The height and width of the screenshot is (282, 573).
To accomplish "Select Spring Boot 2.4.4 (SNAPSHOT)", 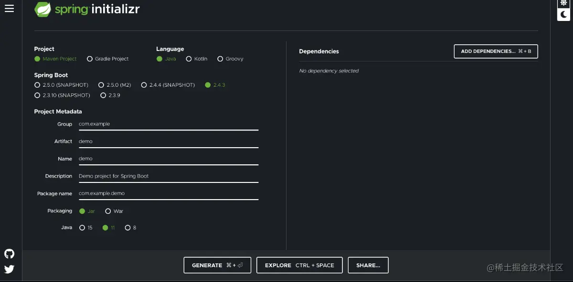I will click(168, 85).
